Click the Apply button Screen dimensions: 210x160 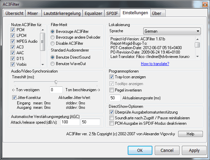(x=194, y=151)
